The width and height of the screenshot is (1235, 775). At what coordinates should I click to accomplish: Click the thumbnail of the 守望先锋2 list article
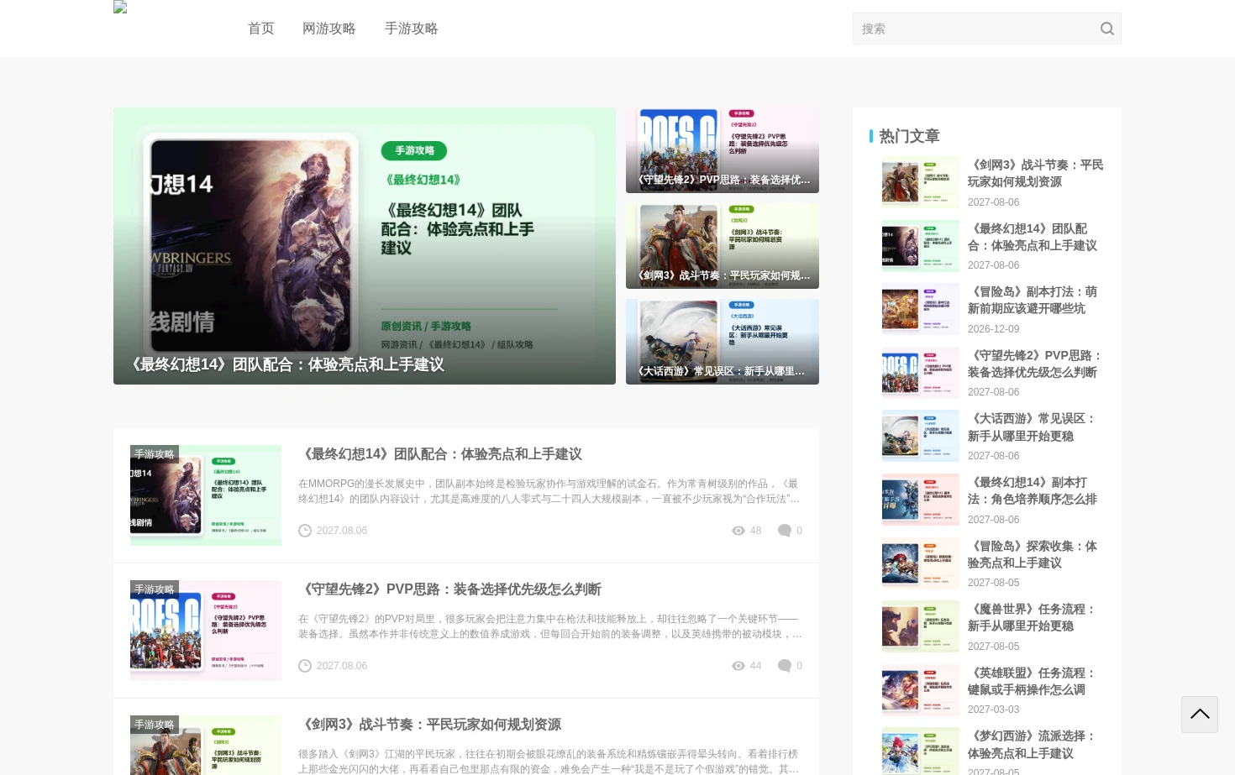click(x=206, y=631)
